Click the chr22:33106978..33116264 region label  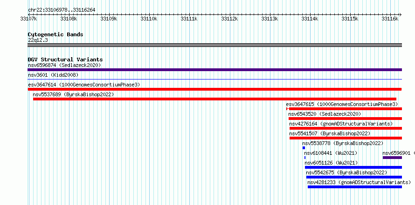point(62,10)
